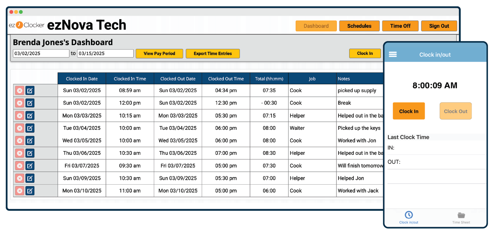Select the clock icon for Clock in/out
Viewport: 494px width, 235px height.
tap(408, 215)
